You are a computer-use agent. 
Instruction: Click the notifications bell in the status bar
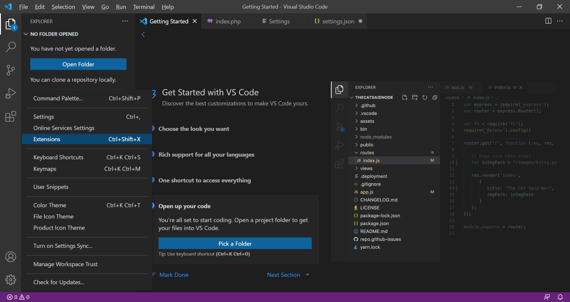coord(560,297)
